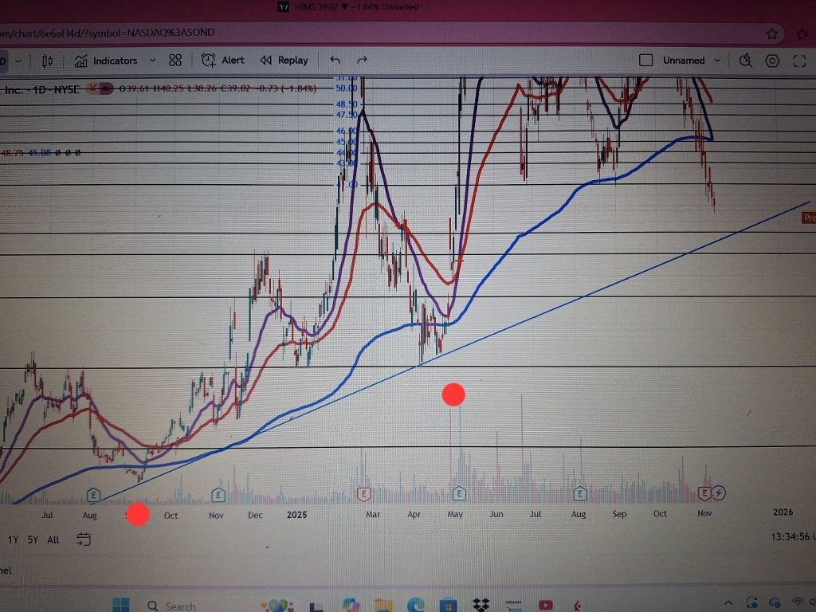Select the 5Y time range
Image resolution: width=816 pixels, height=612 pixels.
coord(33,539)
